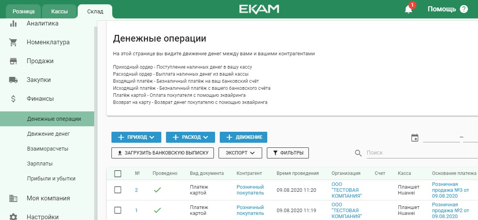Open the Приход dropdown button
The width and height of the screenshot is (478, 220).
point(136,137)
